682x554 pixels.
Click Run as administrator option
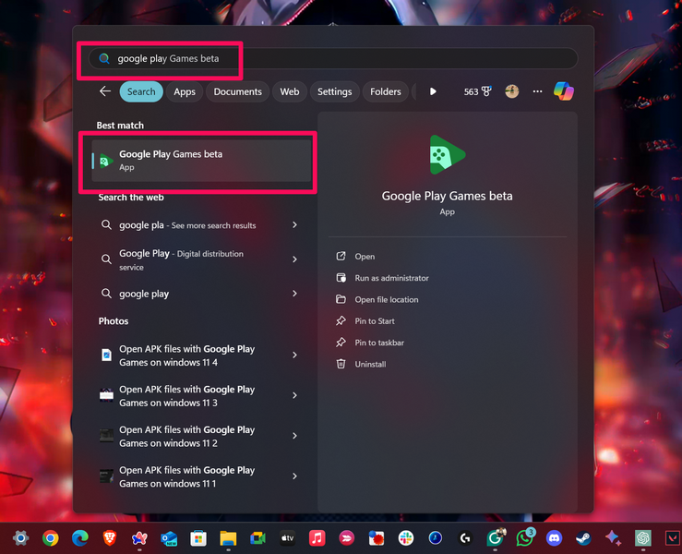coord(391,278)
